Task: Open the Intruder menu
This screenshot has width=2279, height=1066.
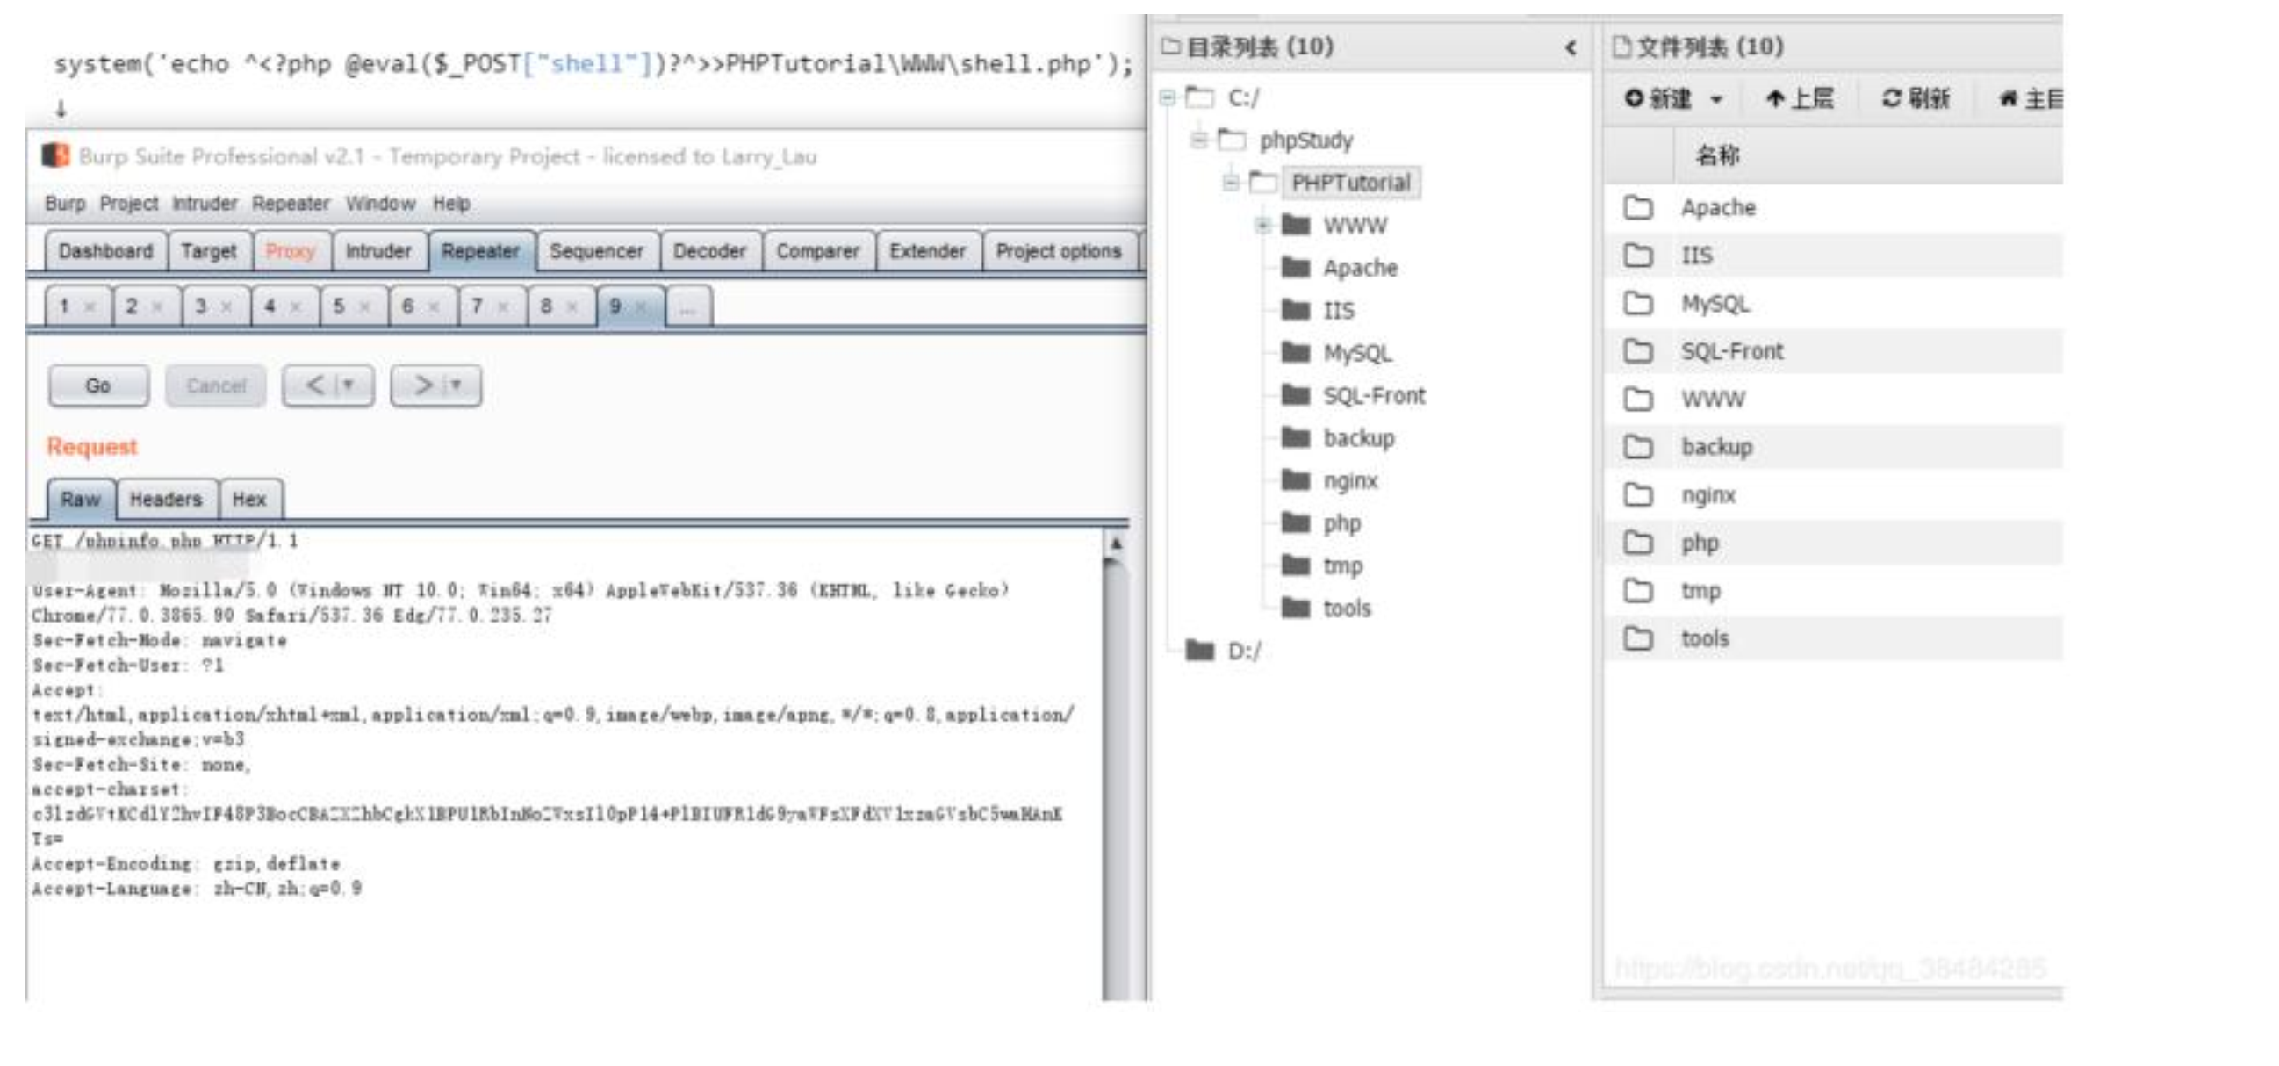Action: click(x=205, y=204)
